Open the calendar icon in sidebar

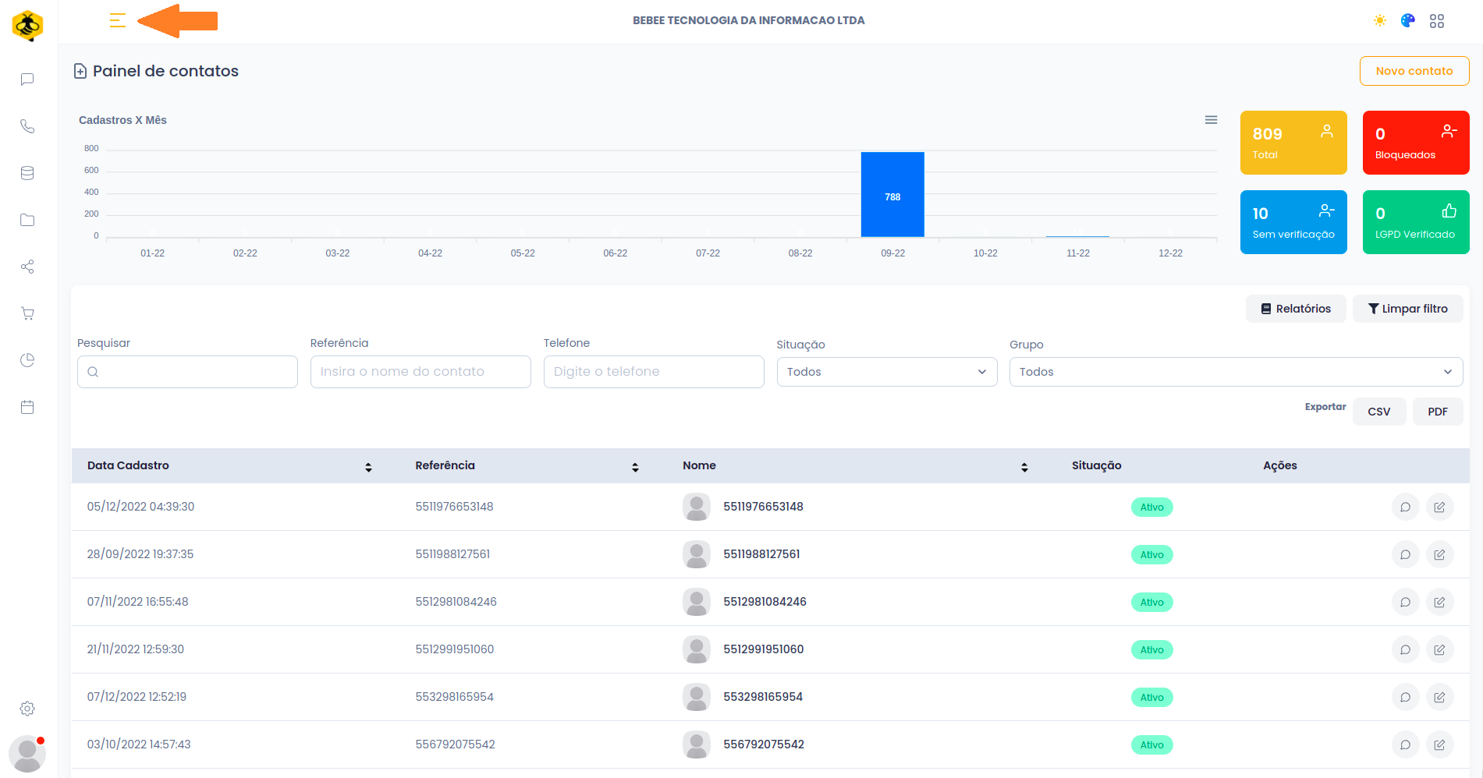[x=27, y=407]
